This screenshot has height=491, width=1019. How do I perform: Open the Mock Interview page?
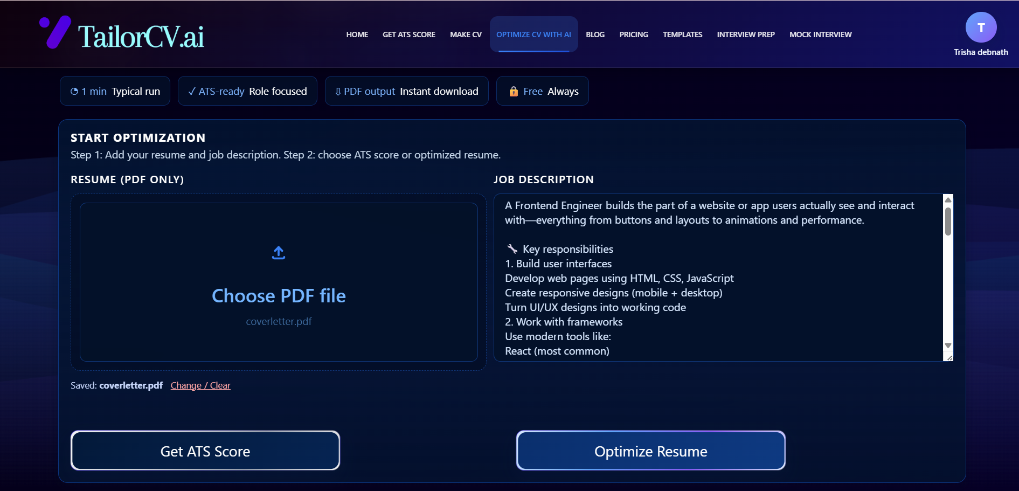point(820,34)
